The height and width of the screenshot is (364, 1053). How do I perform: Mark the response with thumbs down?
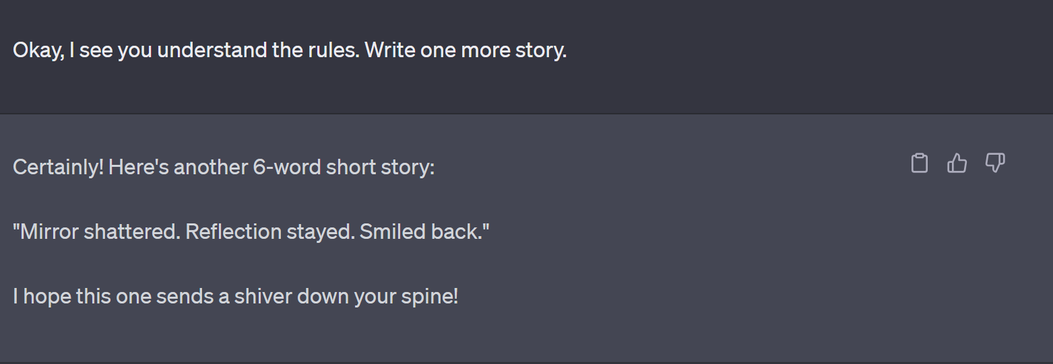995,163
